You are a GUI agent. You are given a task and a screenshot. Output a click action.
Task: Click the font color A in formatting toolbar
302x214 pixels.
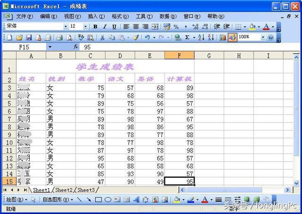click(266, 27)
